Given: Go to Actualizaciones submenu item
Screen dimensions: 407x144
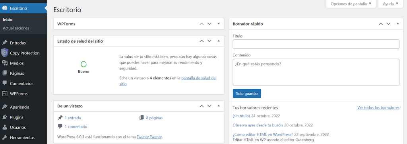Looking at the screenshot, I should pos(16,28).
